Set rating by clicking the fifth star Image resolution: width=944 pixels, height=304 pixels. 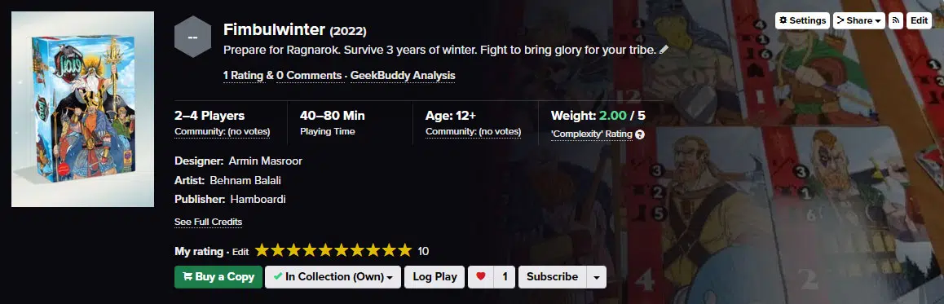click(325, 250)
